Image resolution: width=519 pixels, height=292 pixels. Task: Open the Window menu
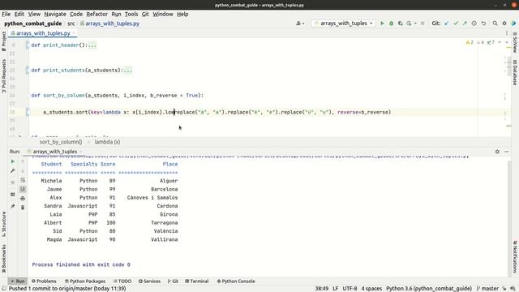(162, 15)
